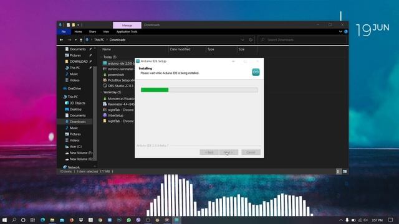Refresh the Downloads folder
Screen dimensions: 399x224
(x=251, y=40)
